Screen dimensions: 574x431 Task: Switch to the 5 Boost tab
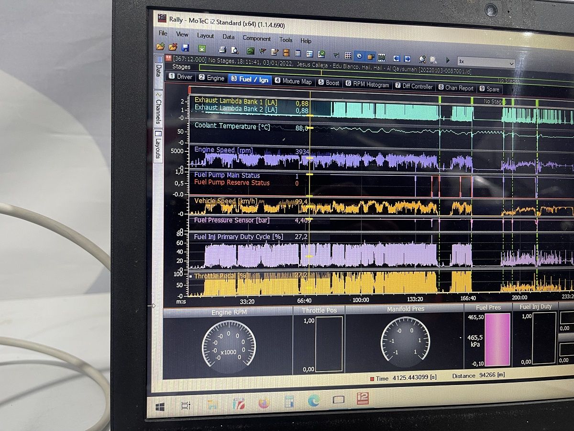(329, 83)
